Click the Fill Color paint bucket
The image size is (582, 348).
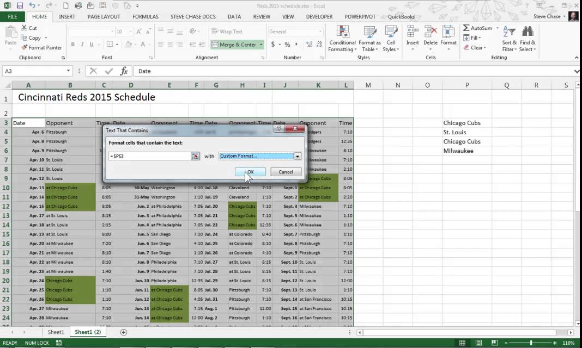[x=129, y=45]
